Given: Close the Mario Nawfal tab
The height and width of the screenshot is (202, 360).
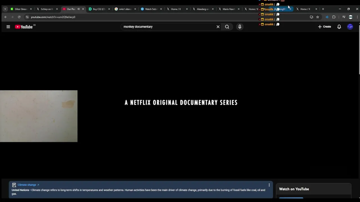Looking at the screenshot, I should pos(238,9).
